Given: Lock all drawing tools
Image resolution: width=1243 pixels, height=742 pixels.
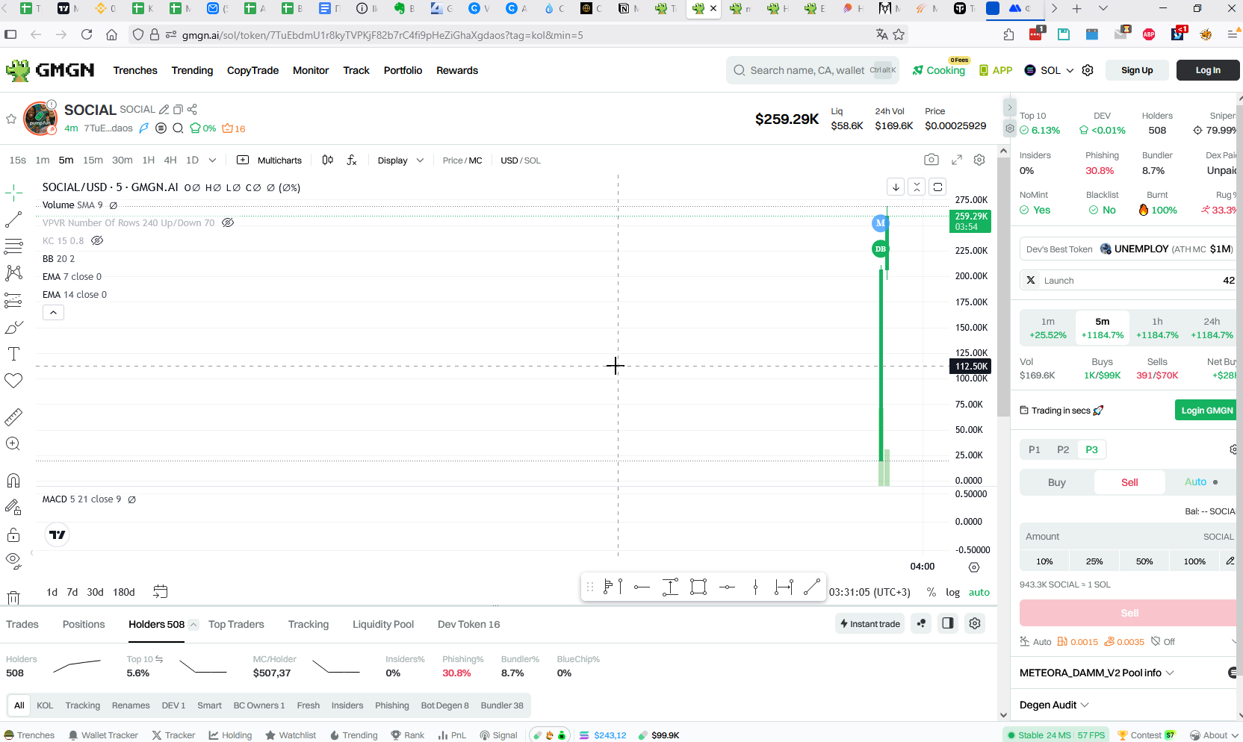Looking at the screenshot, I should (13, 534).
